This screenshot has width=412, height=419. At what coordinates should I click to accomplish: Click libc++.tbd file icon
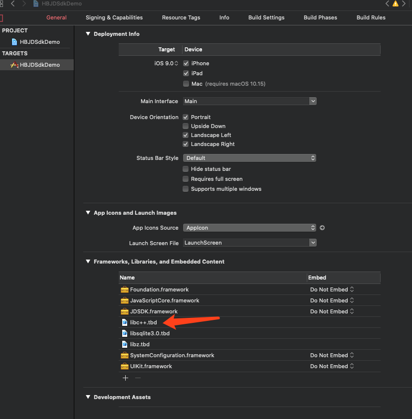[x=124, y=322]
